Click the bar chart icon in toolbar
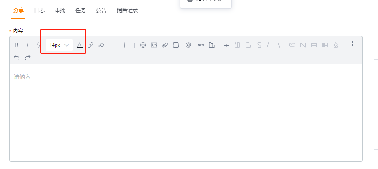The image size is (378, 169). pos(211,45)
